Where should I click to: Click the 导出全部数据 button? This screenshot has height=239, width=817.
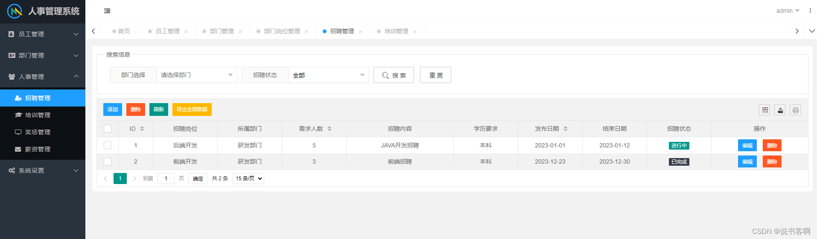coord(192,109)
